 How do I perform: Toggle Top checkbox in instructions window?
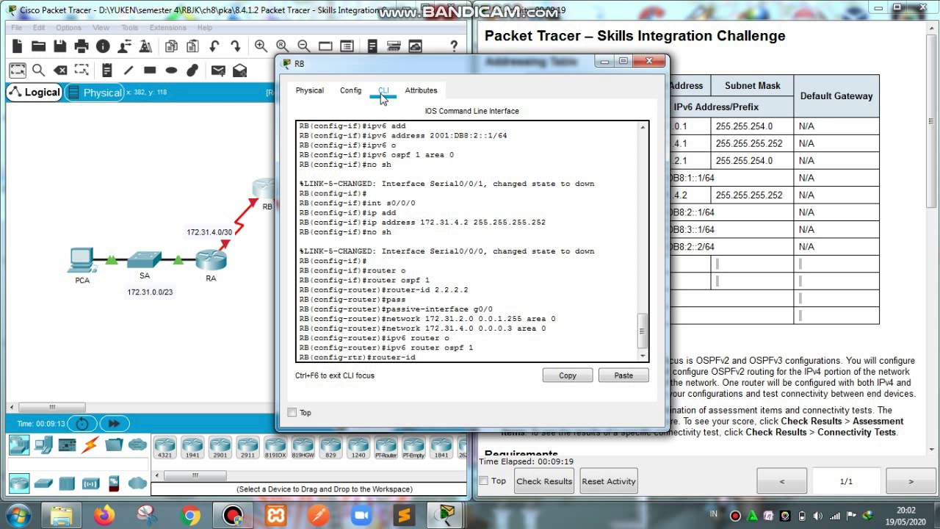point(484,481)
